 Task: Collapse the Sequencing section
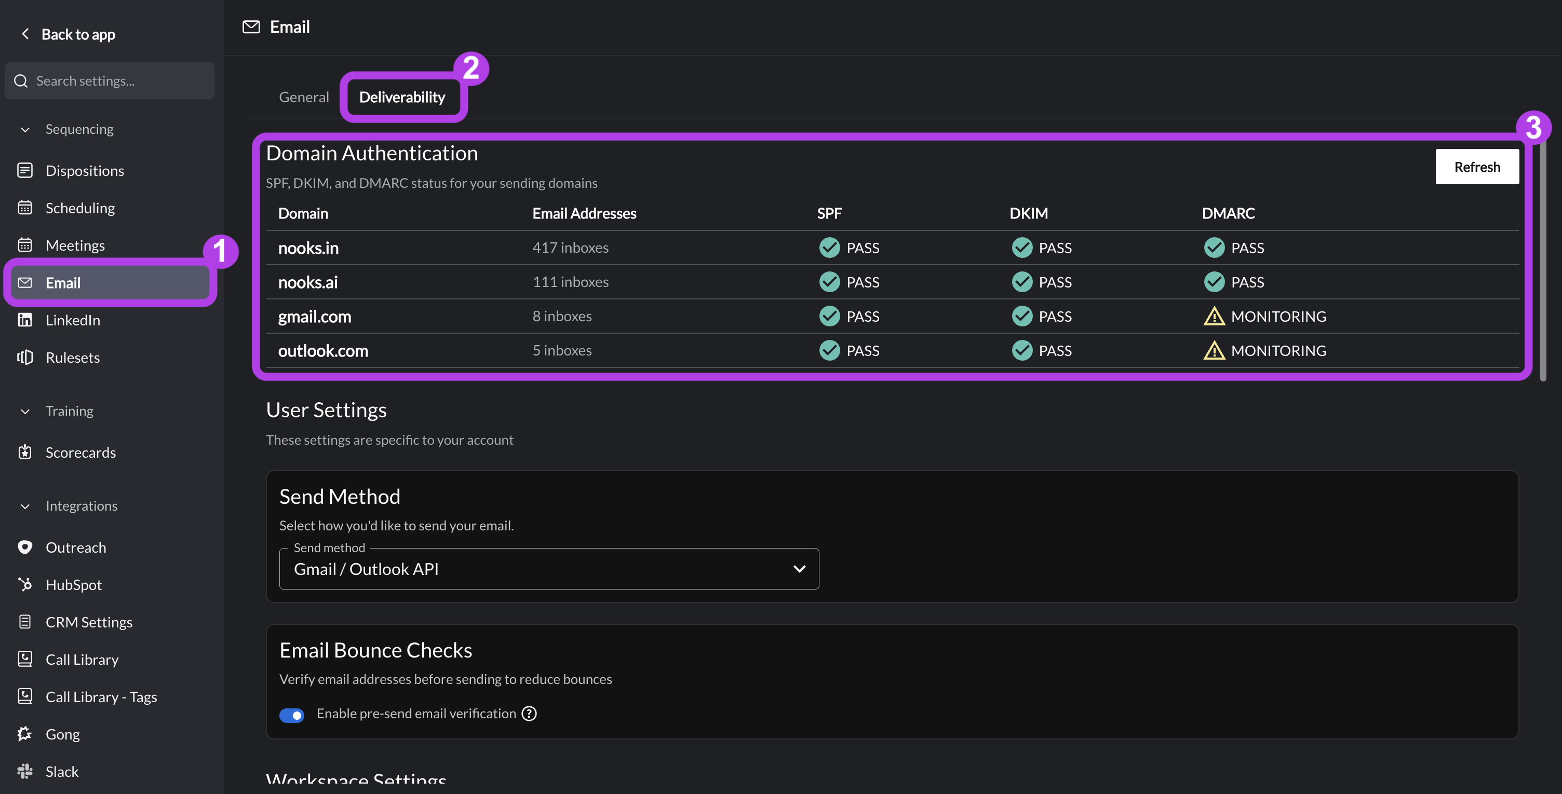[x=25, y=129]
